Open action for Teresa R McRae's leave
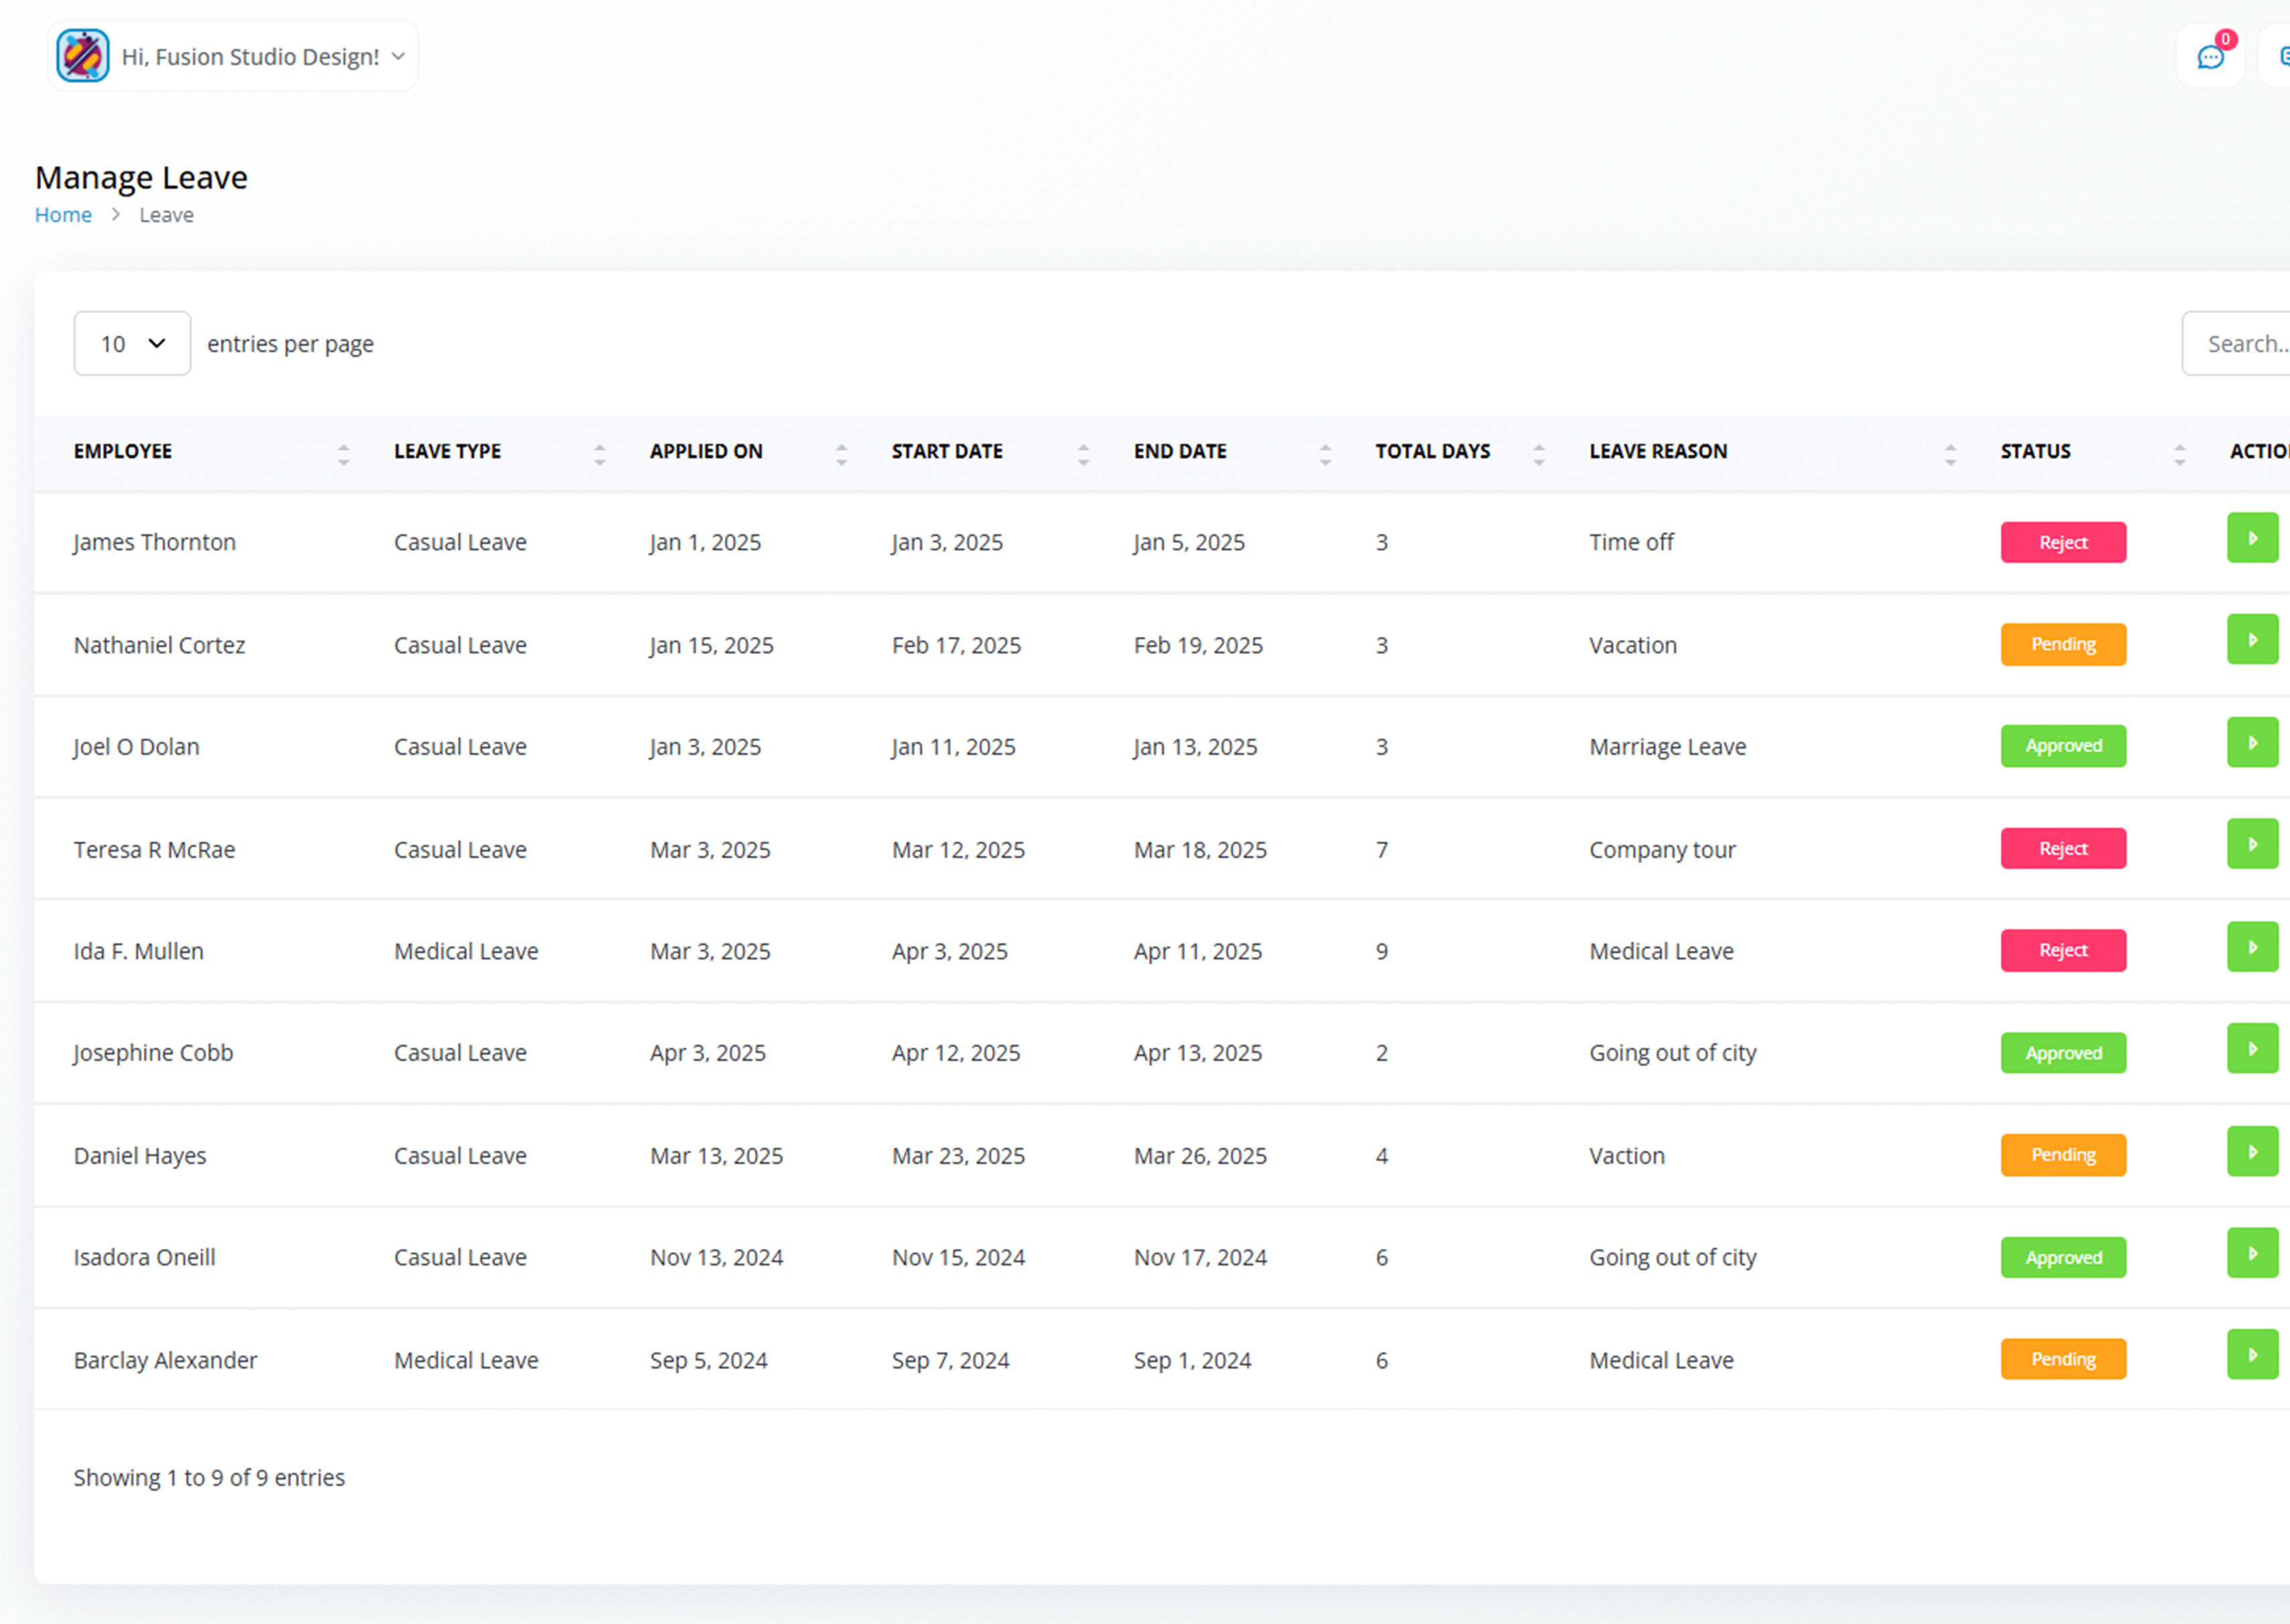 (2252, 845)
